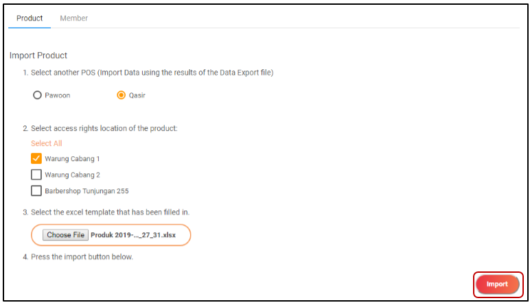The width and height of the screenshot is (530, 305).
Task: Click the Barbershop Tunjungan 255 label text
Action: 87,191
